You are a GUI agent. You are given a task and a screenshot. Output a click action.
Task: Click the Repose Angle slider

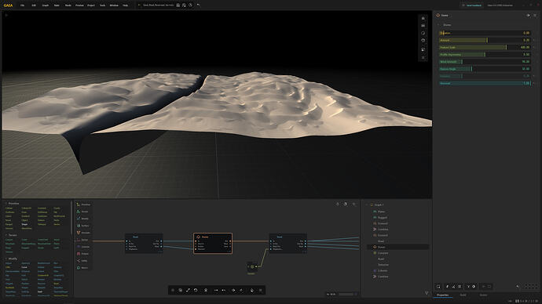tap(485, 69)
